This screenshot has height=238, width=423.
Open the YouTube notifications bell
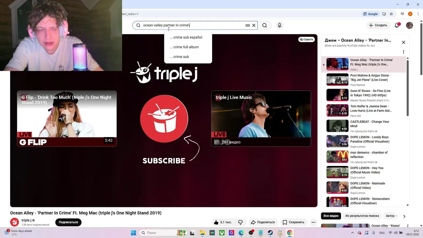click(x=397, y=25)
